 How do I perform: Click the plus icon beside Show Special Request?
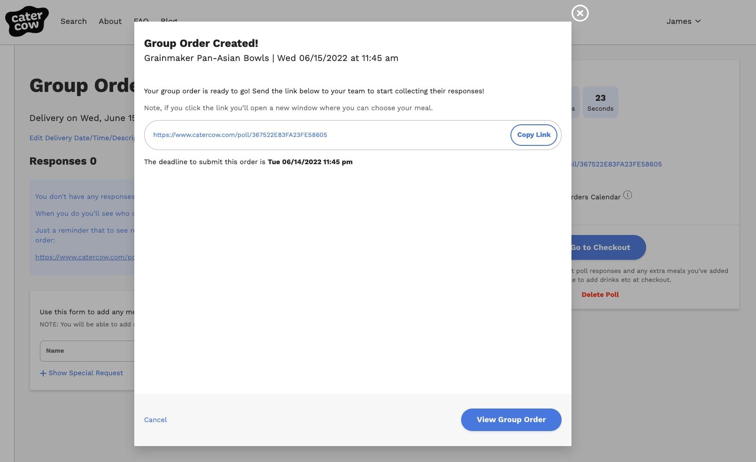43,373
